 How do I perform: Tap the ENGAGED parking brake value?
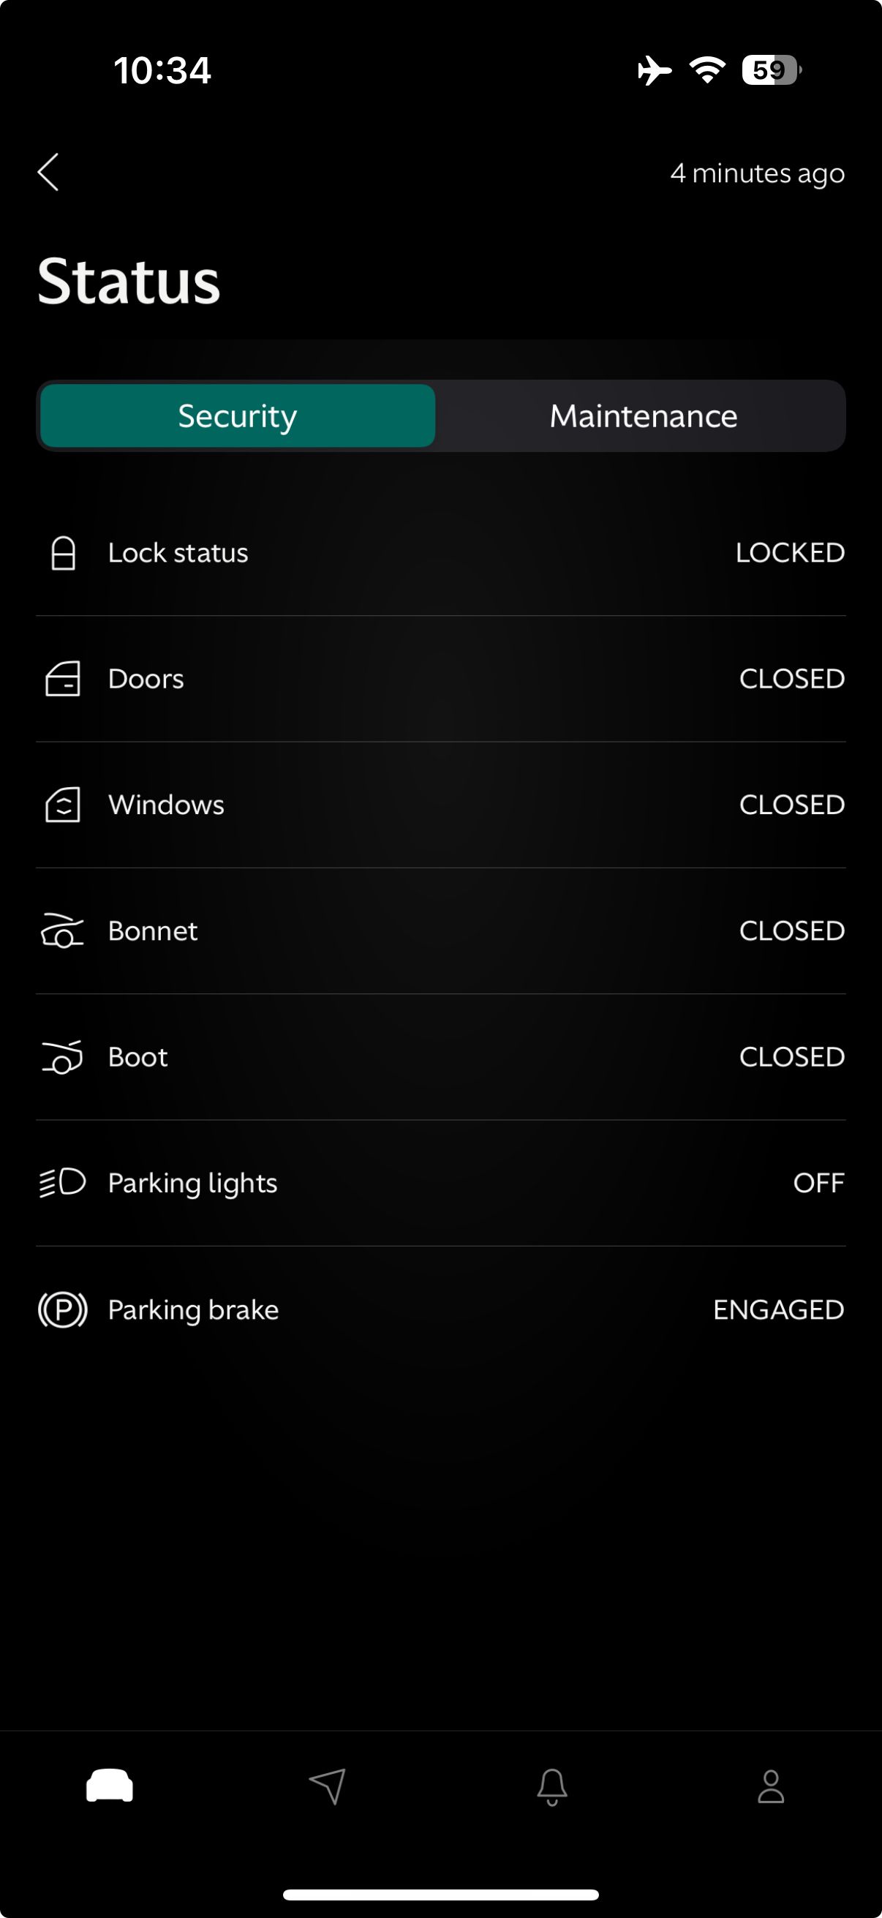(779, 1309)
